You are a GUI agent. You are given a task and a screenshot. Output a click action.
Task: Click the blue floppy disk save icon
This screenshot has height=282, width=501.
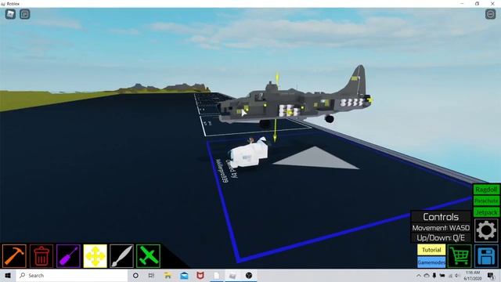(486, 256)
